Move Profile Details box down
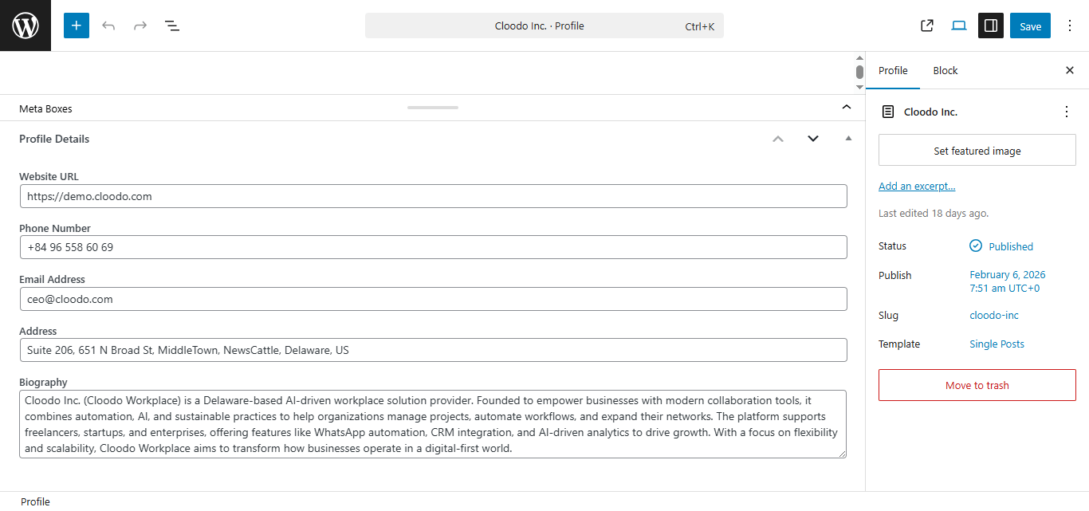This screenshot has height=511, width=1089. click(813, 139)
